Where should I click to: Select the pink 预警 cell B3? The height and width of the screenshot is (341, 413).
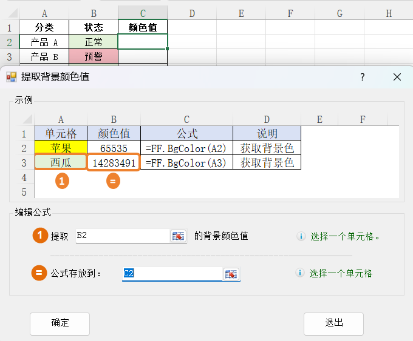tap(94, 56)
